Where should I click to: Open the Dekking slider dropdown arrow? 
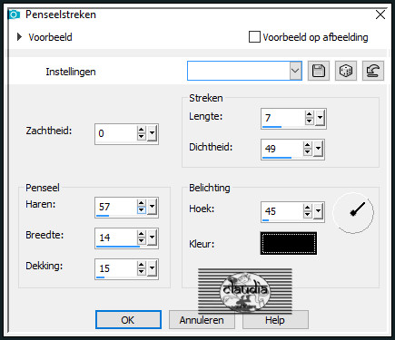(x=152, y=268)
